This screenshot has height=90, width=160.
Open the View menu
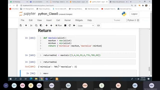click(x=39, y=20)
